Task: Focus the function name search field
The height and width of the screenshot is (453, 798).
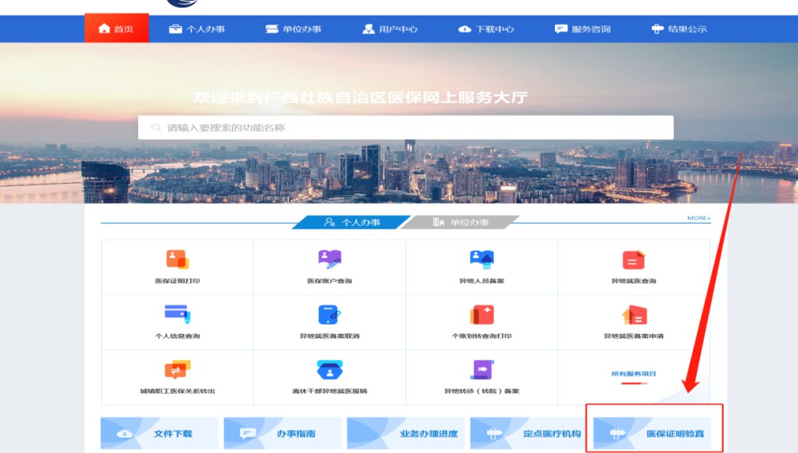Action: click(406, 127)
